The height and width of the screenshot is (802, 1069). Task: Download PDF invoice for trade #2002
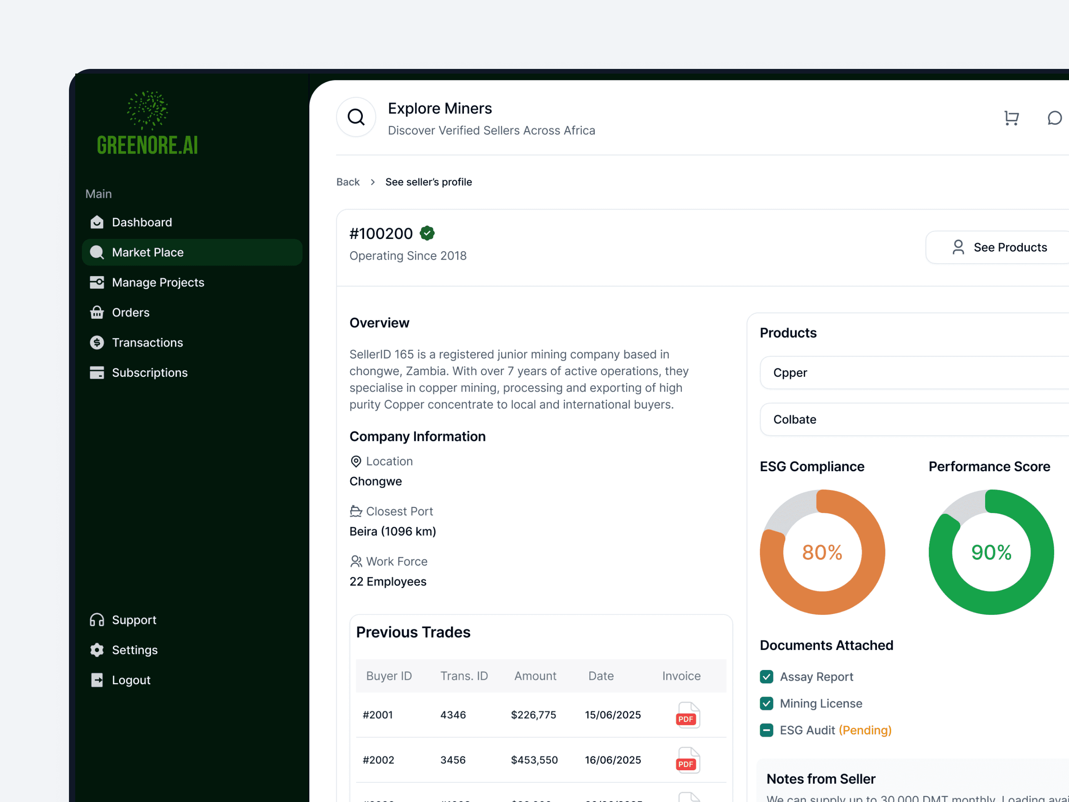click(x=687, y=759)
